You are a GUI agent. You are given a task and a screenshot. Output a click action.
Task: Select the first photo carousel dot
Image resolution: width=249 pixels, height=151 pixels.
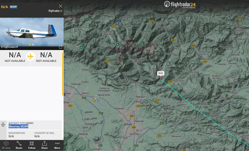(30, 45)
